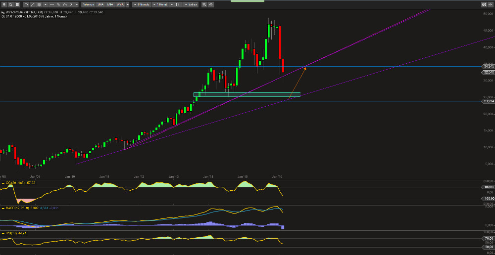Open the chart layout columns icon
This screenshot has width=495, height=255.
point(17,4)
